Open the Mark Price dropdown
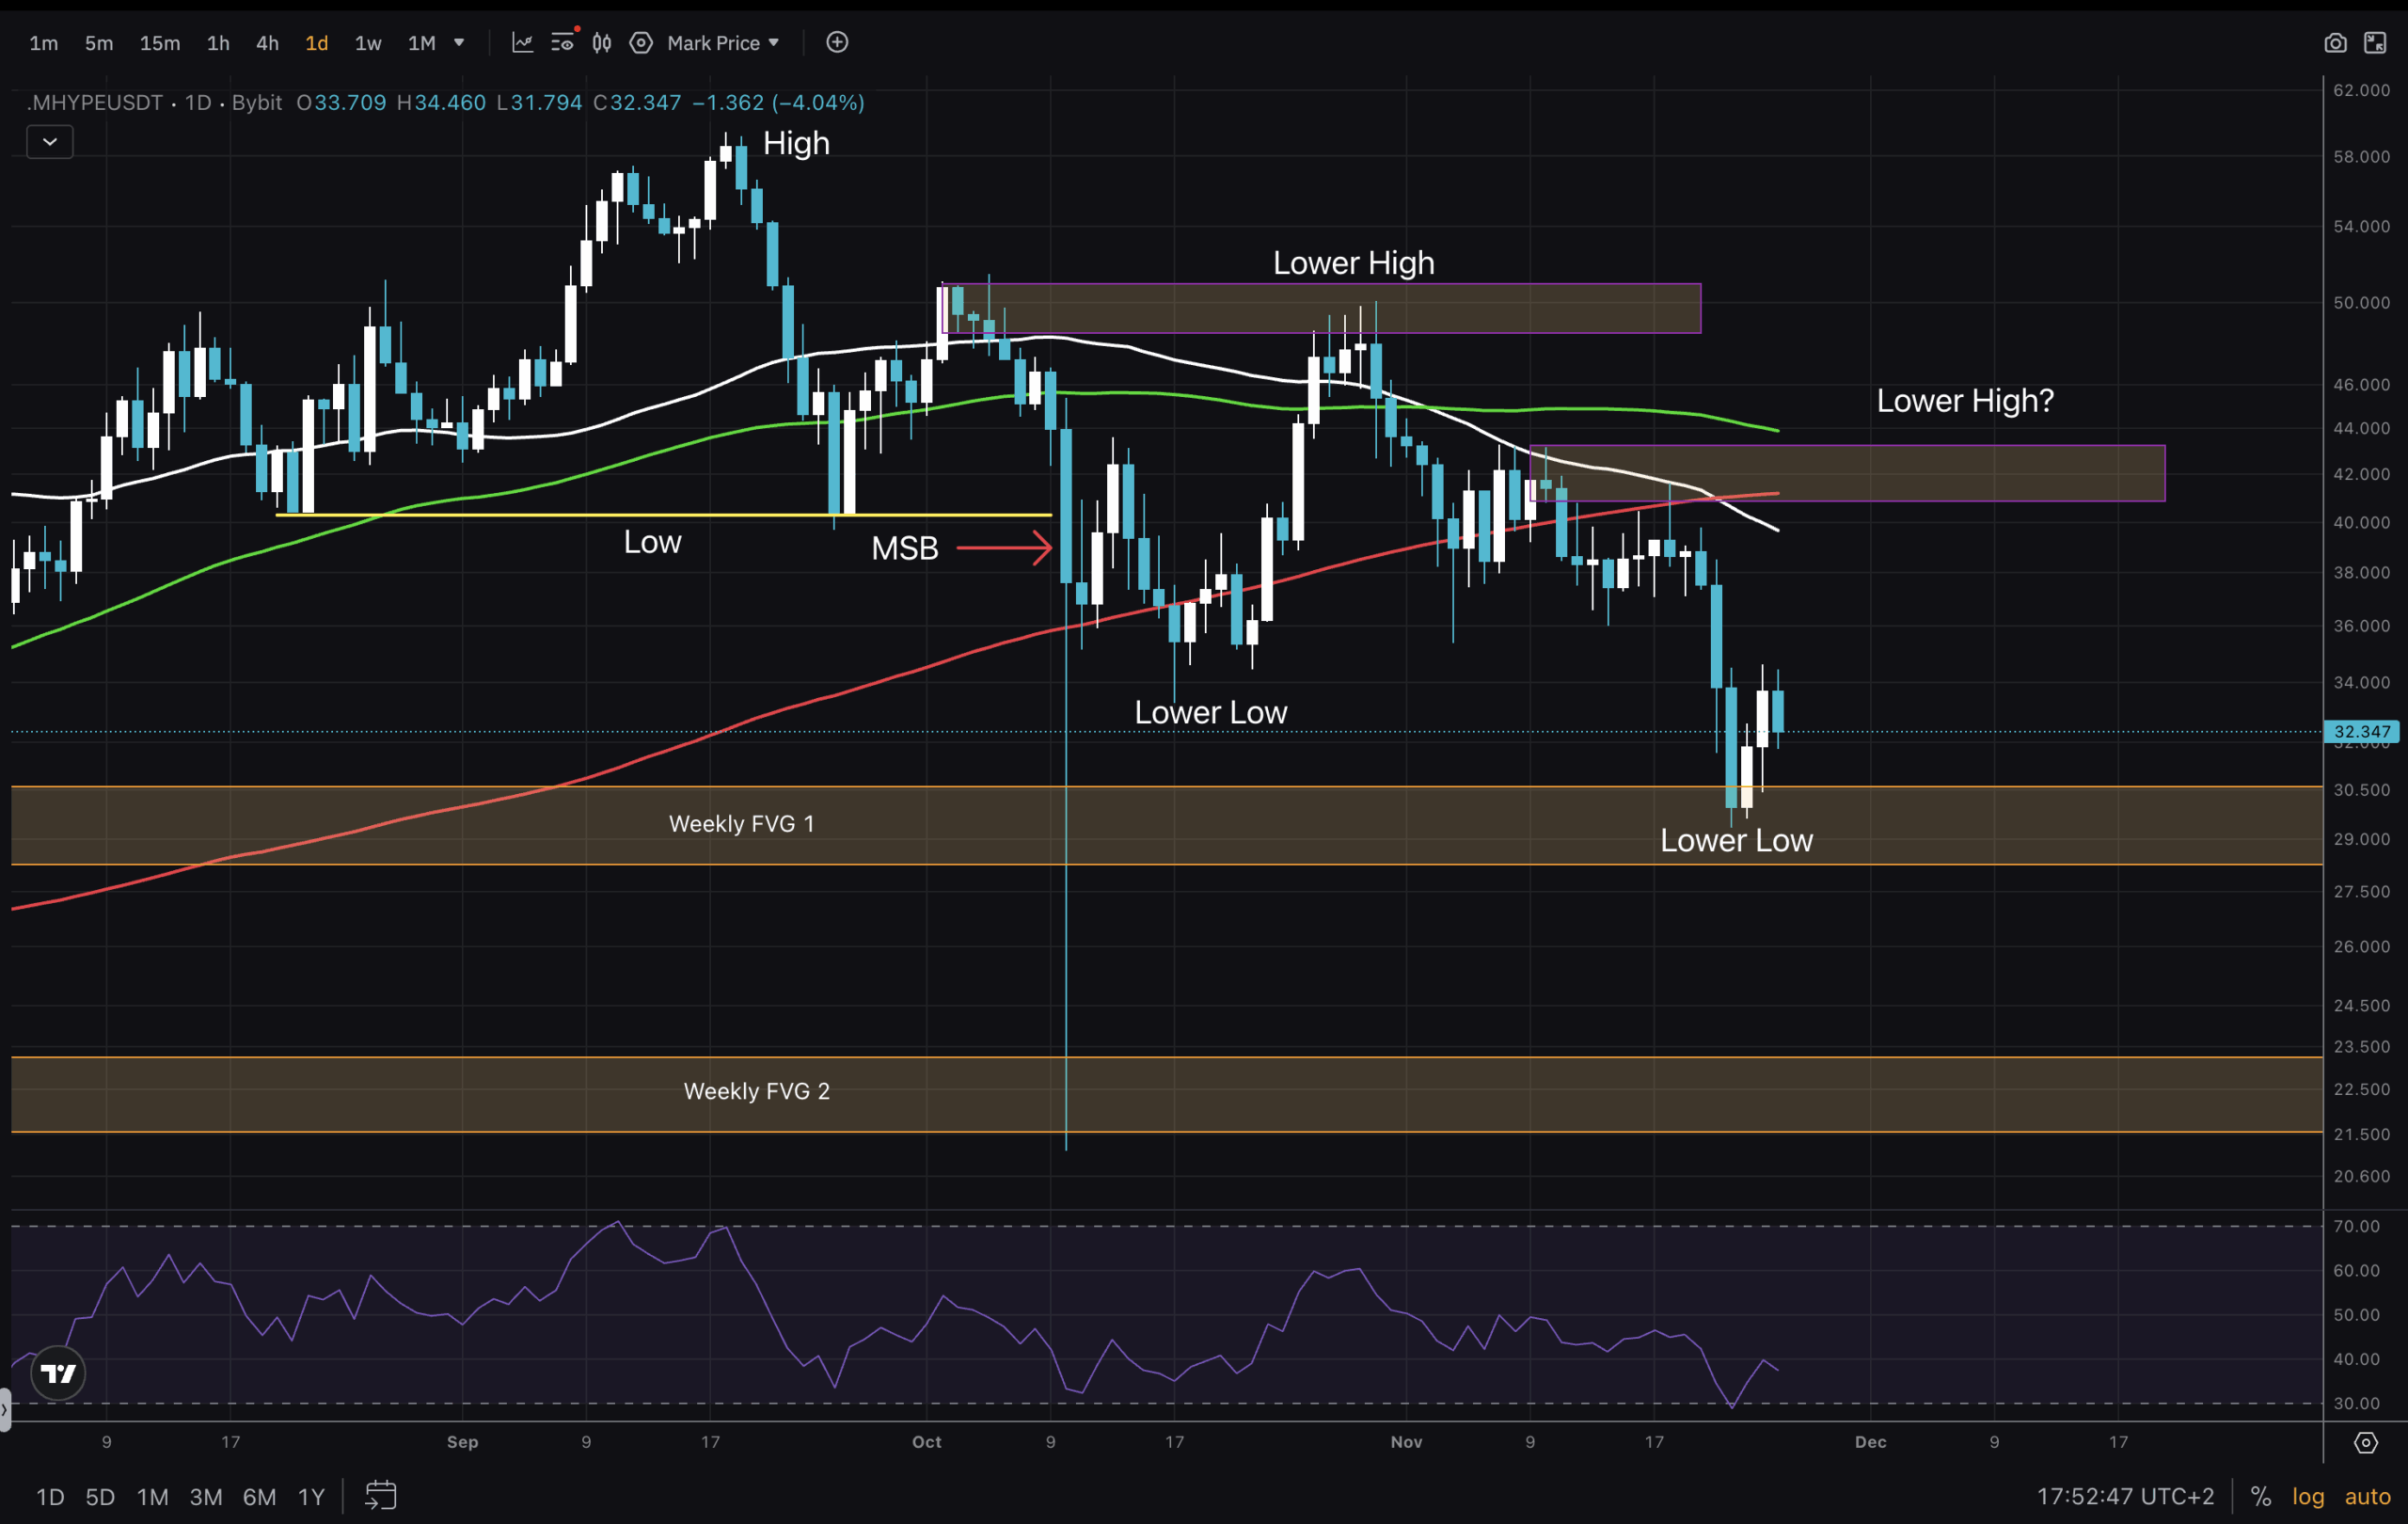The width and height of the screenshot is (2408, 1524). tap(712, 42)
